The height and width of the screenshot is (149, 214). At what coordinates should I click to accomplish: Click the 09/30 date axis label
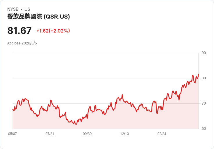coord(87,134)
